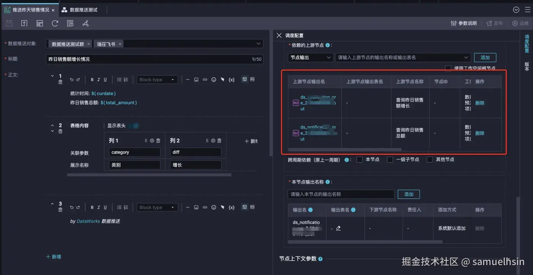
Task: Close the 推送昨天销售情况 tab
Action: [53, 10]
